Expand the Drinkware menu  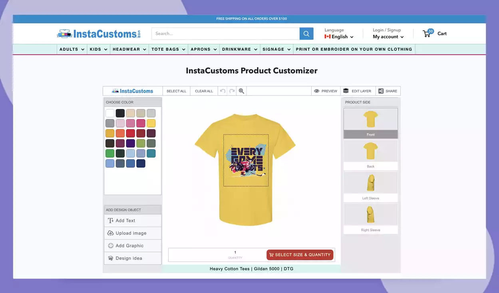(240, 49)
